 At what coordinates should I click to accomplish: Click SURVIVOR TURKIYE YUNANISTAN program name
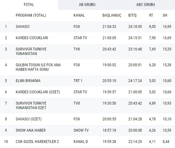31,51
